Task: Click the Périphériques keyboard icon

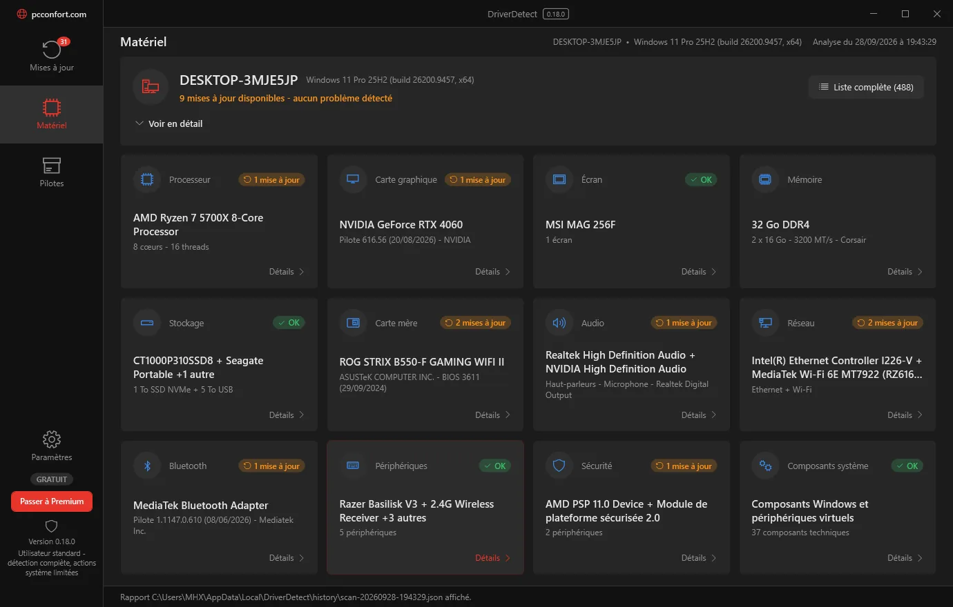Action: (x=353, y=466)
